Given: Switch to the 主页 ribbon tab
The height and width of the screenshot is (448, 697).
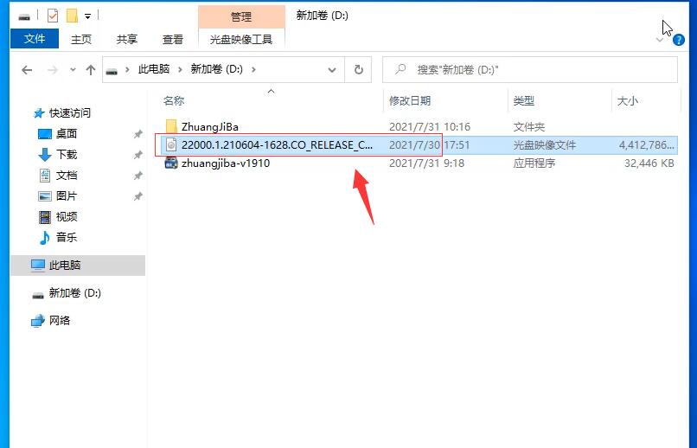Looking at the screenshot, I should 81,39.
